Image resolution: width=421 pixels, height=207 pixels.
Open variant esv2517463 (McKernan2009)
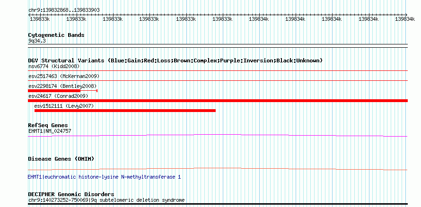click(x=64, y=76)
